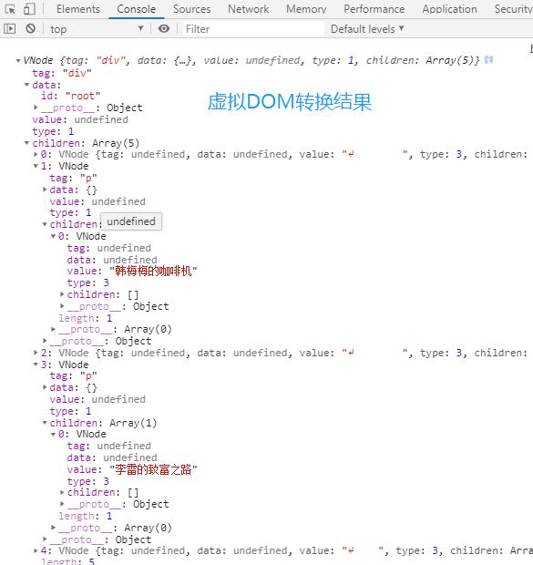Expand child 0 VNode text node
Image resolution: width=533 pixels, height=565 pixels.
point(36,154)
